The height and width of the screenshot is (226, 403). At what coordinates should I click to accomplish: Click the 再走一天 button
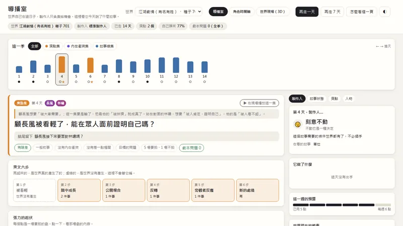[x=307, y=12]
